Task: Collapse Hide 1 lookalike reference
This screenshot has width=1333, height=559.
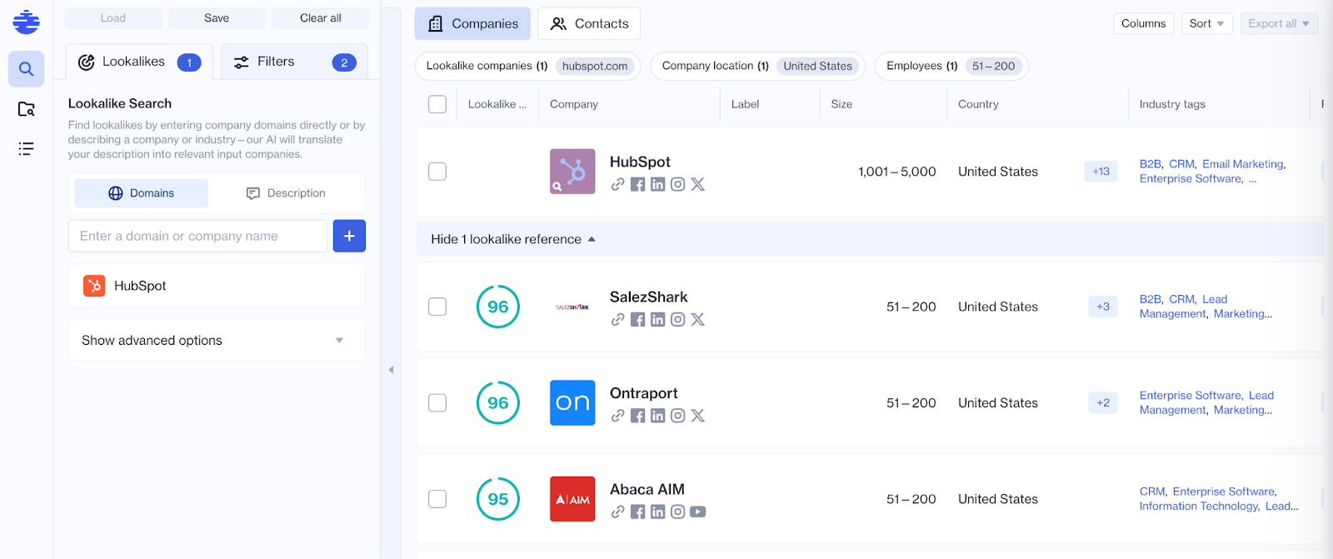Action: click(512, 239)
